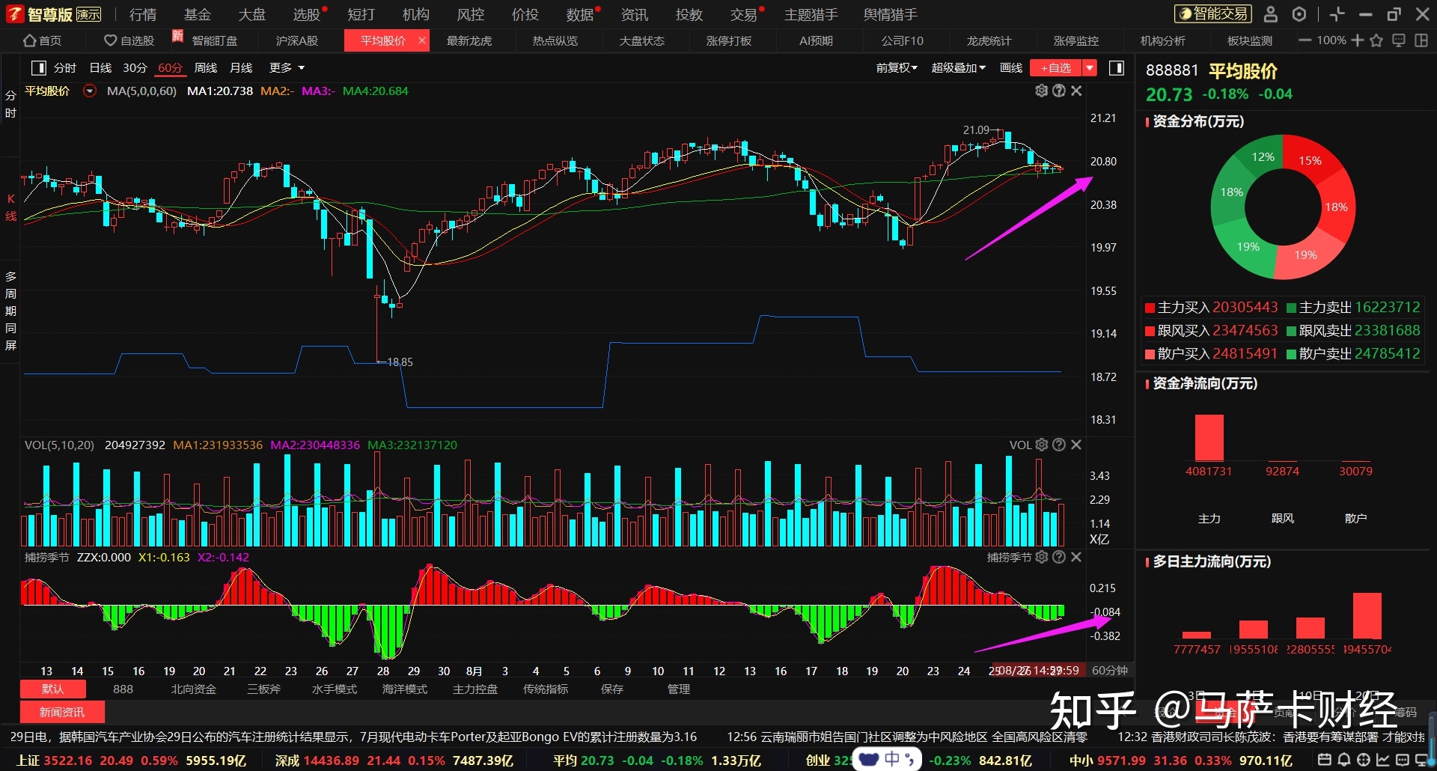Click the 散户买入 red legend swatch
The image size is (1437, 771).
pyautogui.click(x=1150, y=354)
